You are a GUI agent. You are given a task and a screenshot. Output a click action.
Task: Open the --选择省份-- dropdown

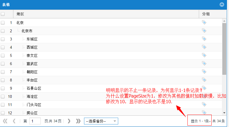(x=101, y=121)
